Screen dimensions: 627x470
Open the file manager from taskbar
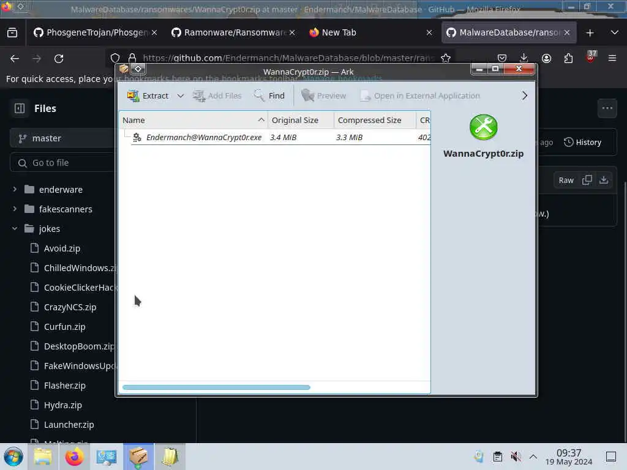pos(42,457)
